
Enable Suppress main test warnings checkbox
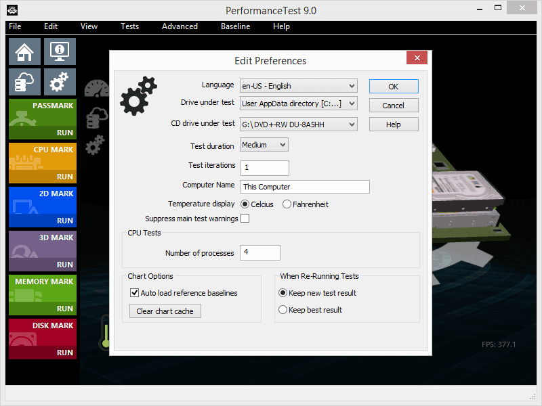245,219
